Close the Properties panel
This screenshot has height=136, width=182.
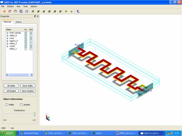[38, 16]
